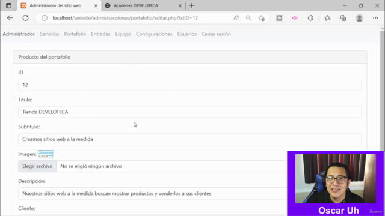The image size is (385, 216).
Task: Click the Subtítulo input field
Action: pos(190,139)
